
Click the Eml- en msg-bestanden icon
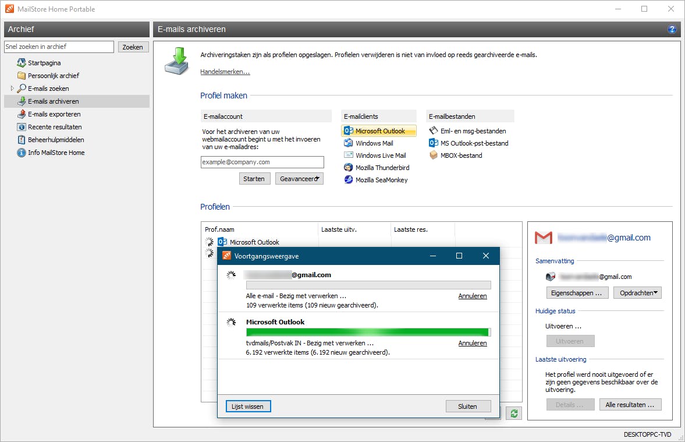pyautogui.click(x=434, y=130)
